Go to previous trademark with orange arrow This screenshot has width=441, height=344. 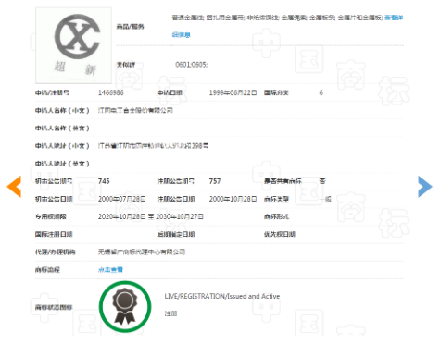14,187
